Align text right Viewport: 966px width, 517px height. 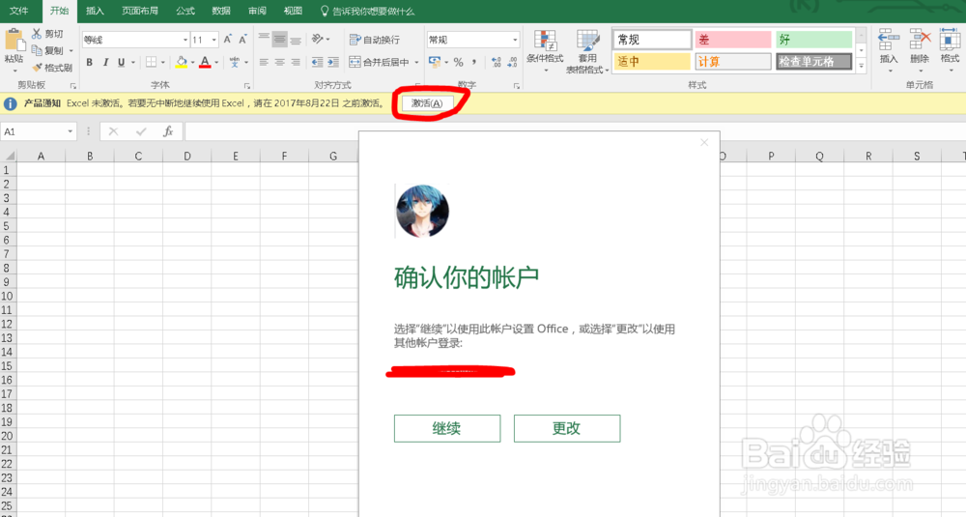pos(296,62)
